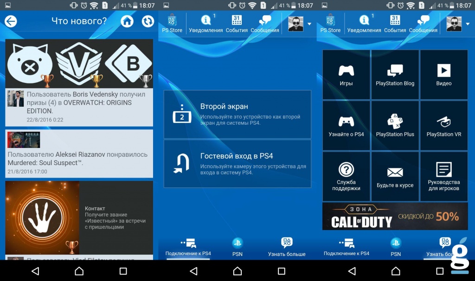The image size is (475, 281).
Task: Open the PlayStation VR tile
Action: [x=444, y=125]
